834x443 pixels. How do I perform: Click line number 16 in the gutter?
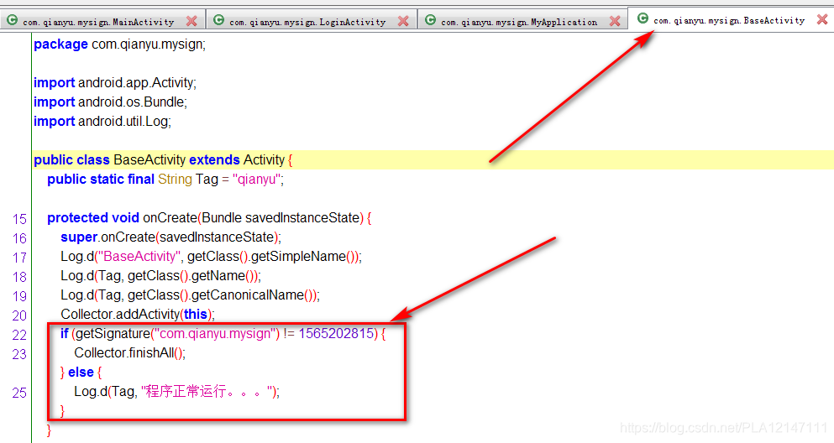19,238
